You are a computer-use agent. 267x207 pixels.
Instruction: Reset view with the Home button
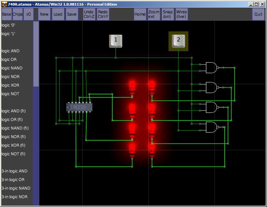pyautogui.click(x=140, y=14)
